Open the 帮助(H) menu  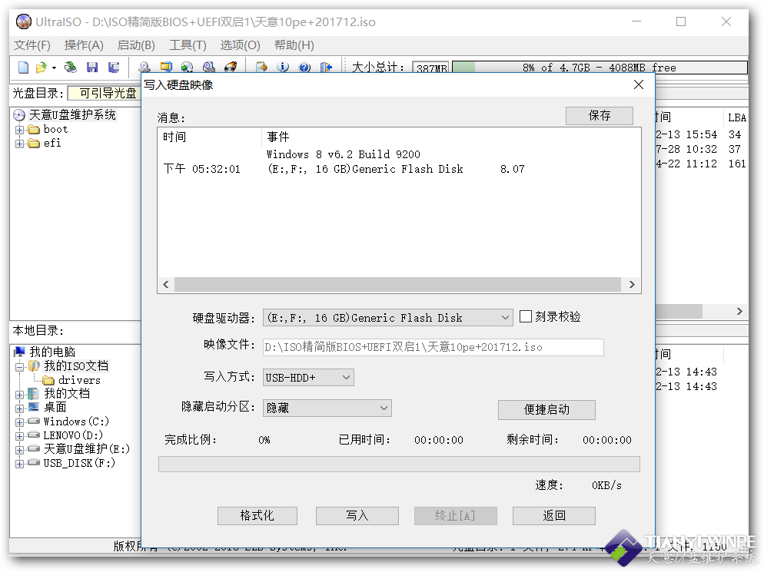pos(294,45)
